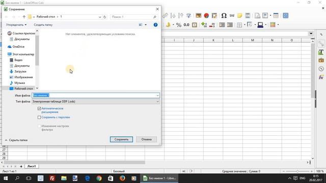Open sidebar Navigator compass icon
The height and width of the screenshot is (183, 326).
pyautogui.click(x=321, y=69)
